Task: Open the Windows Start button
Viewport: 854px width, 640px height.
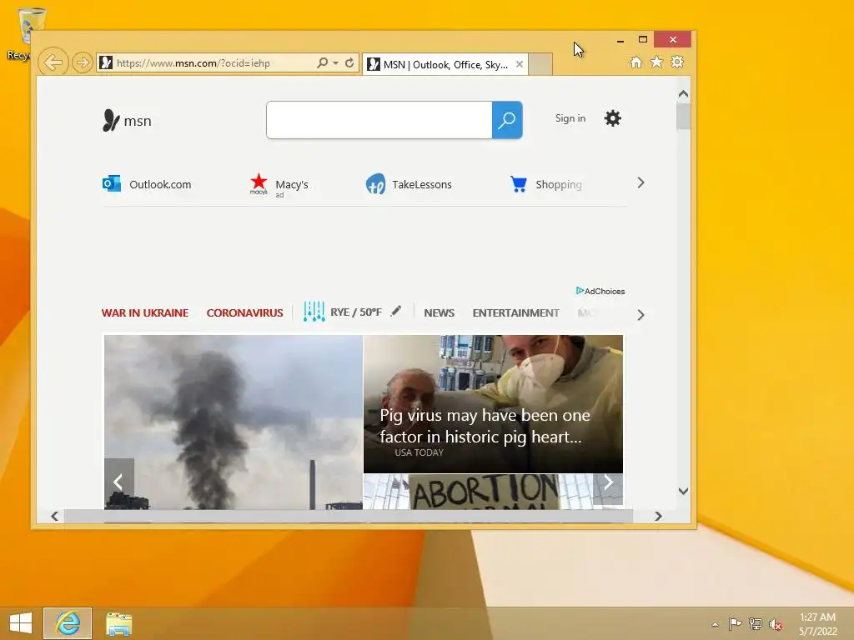Action: click(21, 623)
